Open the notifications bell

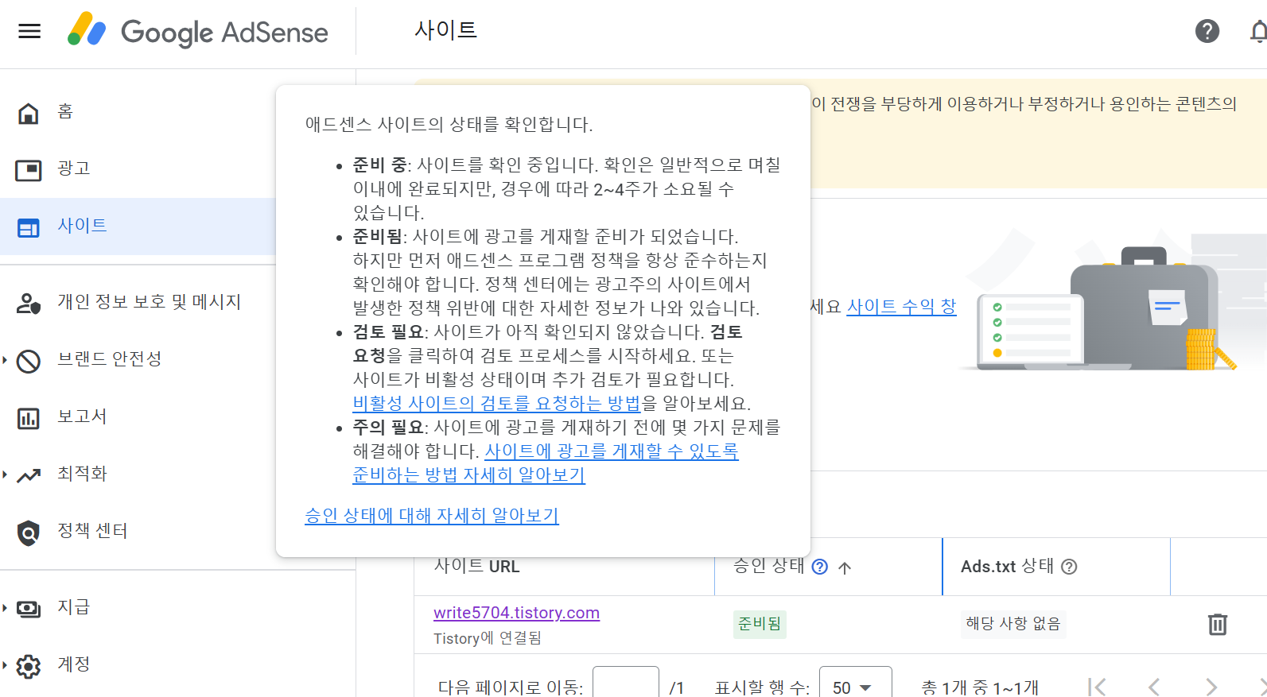pyautogui.click(x=1258, y=31)
